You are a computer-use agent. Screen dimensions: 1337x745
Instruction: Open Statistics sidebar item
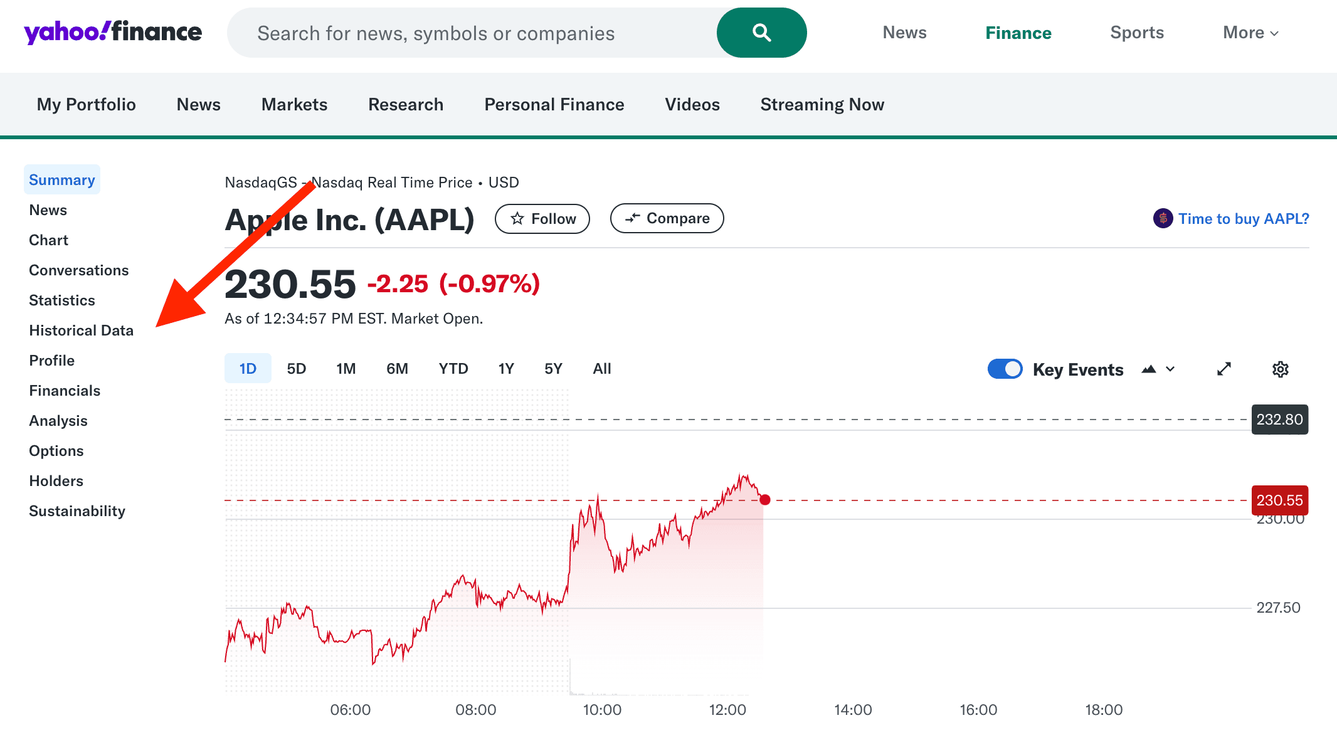[x=61, y=300]
